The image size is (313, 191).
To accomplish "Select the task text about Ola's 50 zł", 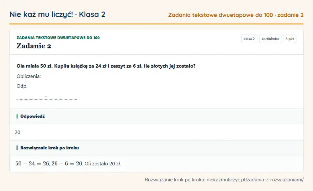I will [106, 66].
